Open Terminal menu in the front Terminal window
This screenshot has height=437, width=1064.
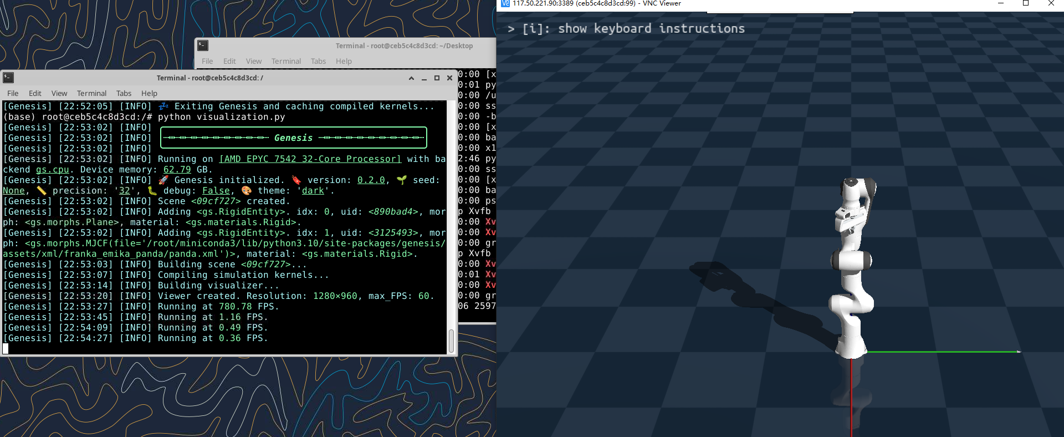[91, 93]
